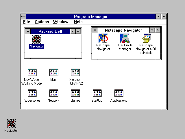185x139 pixels.
Task: Select the Applications group icon
Action: 119,93
